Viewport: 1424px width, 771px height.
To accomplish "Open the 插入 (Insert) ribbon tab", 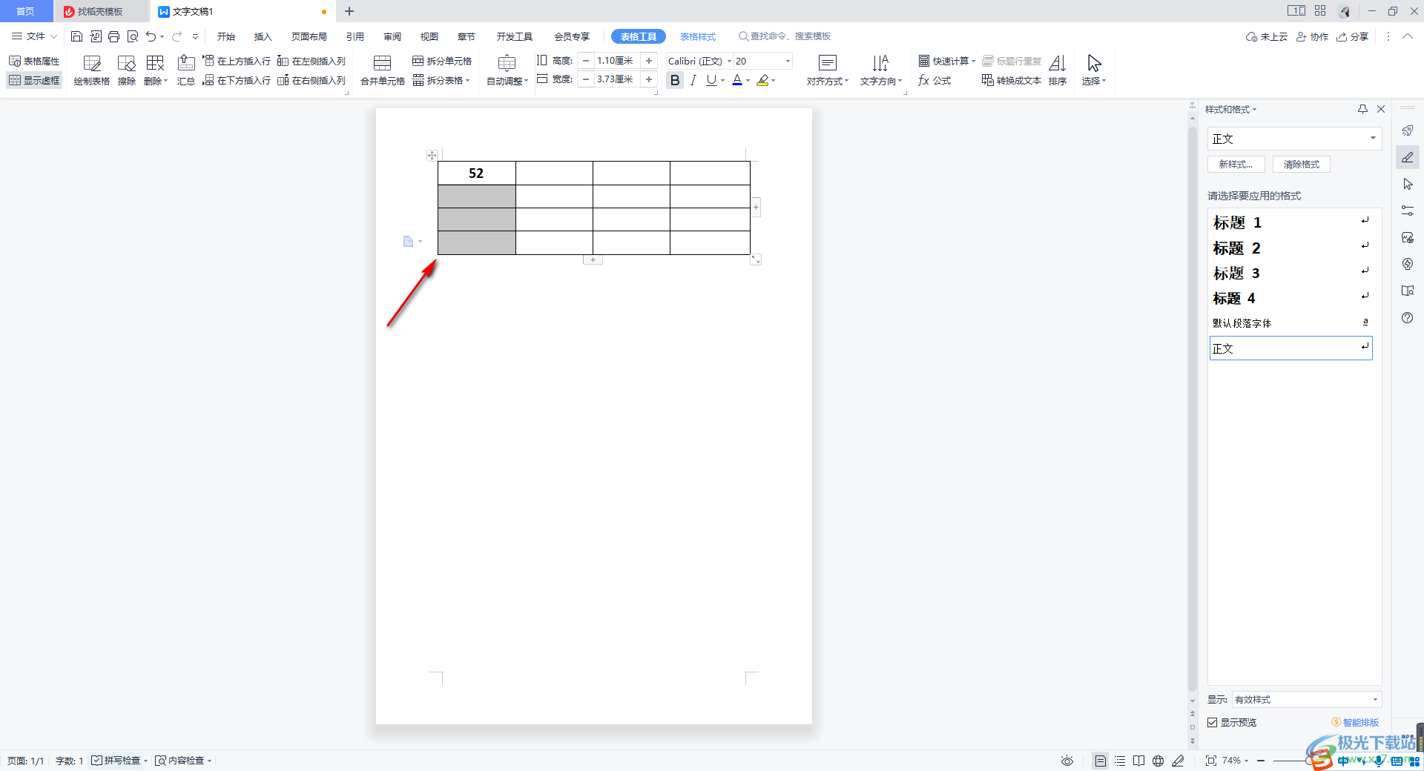I will coord(263,36).
